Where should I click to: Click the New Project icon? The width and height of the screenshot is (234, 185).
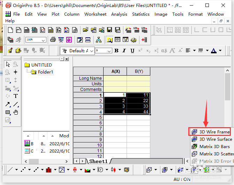point(10,30)
